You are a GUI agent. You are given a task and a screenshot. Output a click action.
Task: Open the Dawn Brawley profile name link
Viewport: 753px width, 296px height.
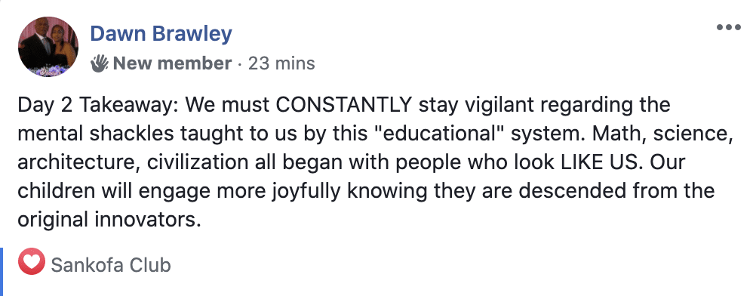pyautogui.click(x=161, y=34)
